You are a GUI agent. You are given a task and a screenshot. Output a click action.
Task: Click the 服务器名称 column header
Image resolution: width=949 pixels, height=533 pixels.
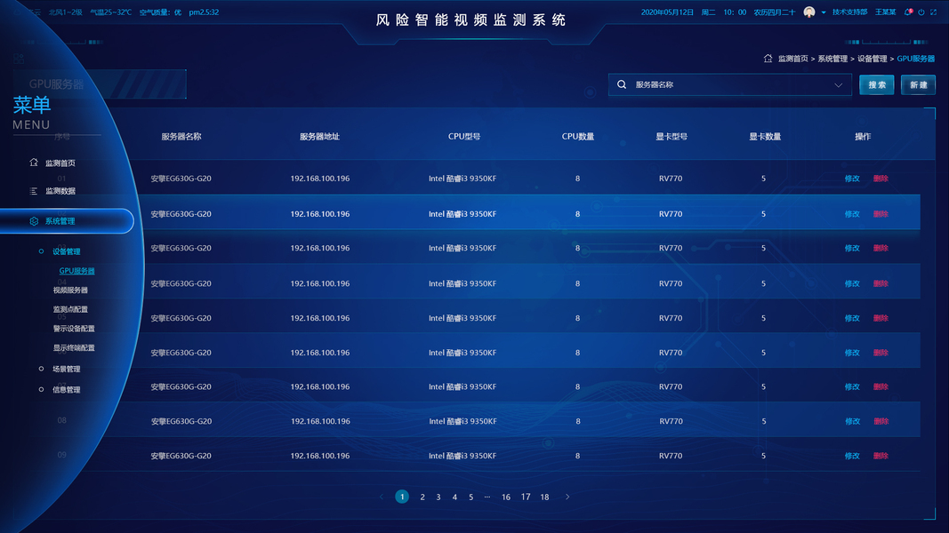pos(181,137)
